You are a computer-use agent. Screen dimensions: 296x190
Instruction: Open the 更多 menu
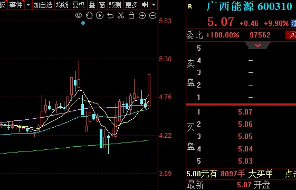[x=131, y=5]
